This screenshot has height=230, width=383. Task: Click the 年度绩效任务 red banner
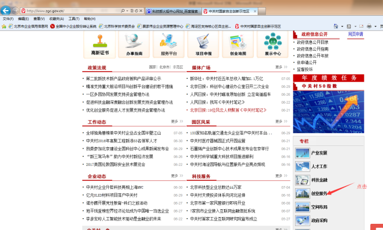click(x=328, y=78)
